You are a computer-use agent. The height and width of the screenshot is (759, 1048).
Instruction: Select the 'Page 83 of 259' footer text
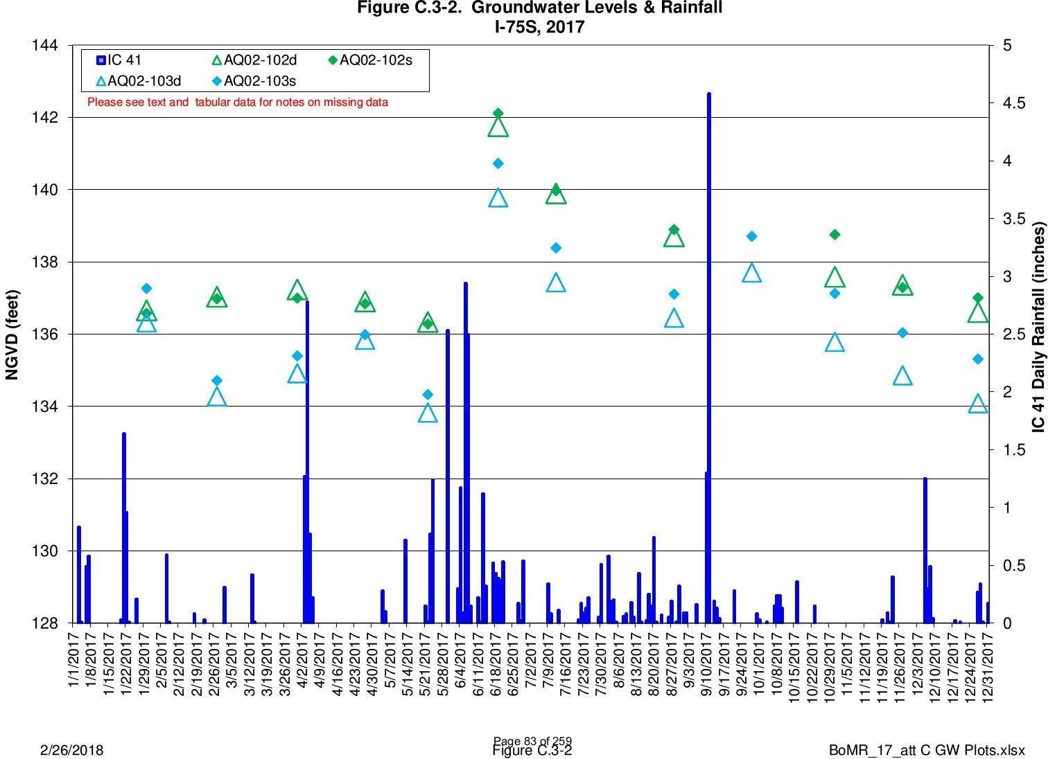tap(532, 741)
